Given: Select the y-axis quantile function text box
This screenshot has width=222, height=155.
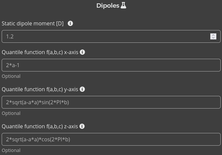Looking at the screenshot, I should pyautogui.click(x=111, y=102).
